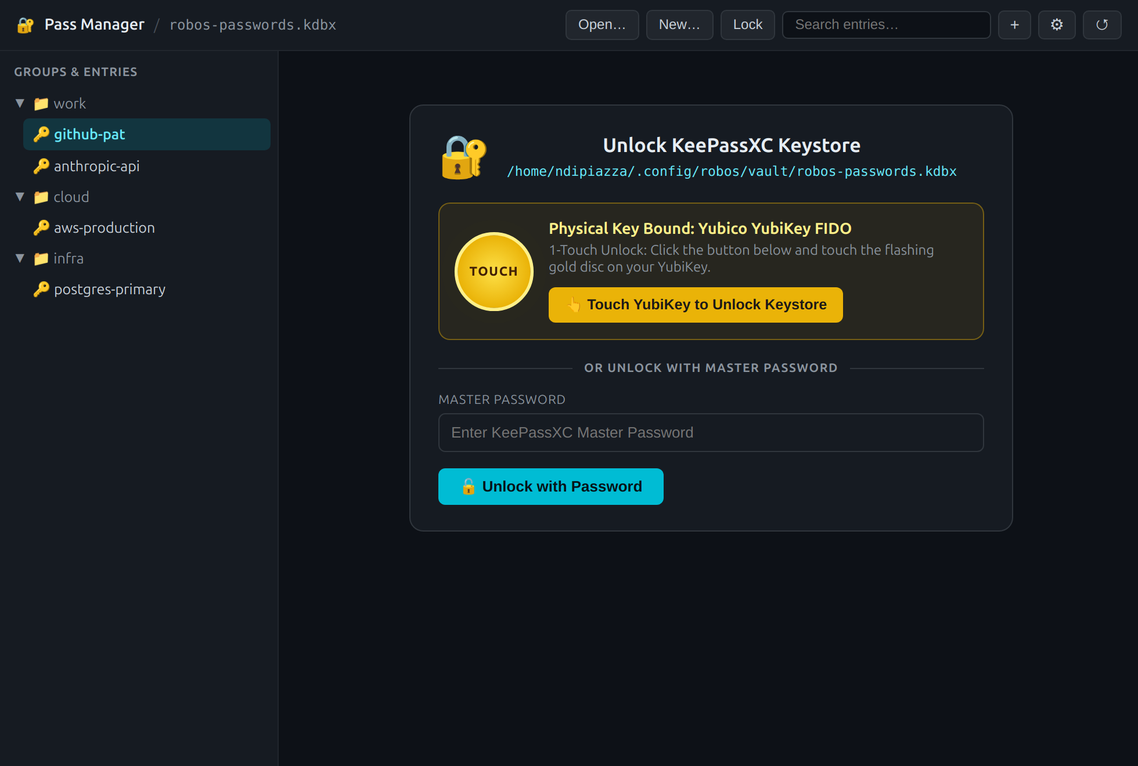This screenshot has height=766, width=1138.
Task: Click key icon beside anthropic-api
Action: coord(41,167)
